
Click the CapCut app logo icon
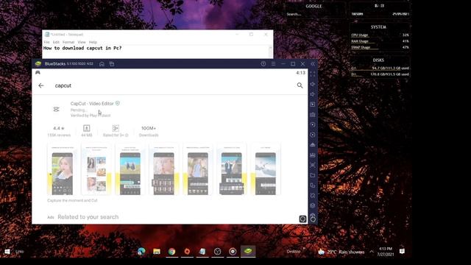click(56, 110)
